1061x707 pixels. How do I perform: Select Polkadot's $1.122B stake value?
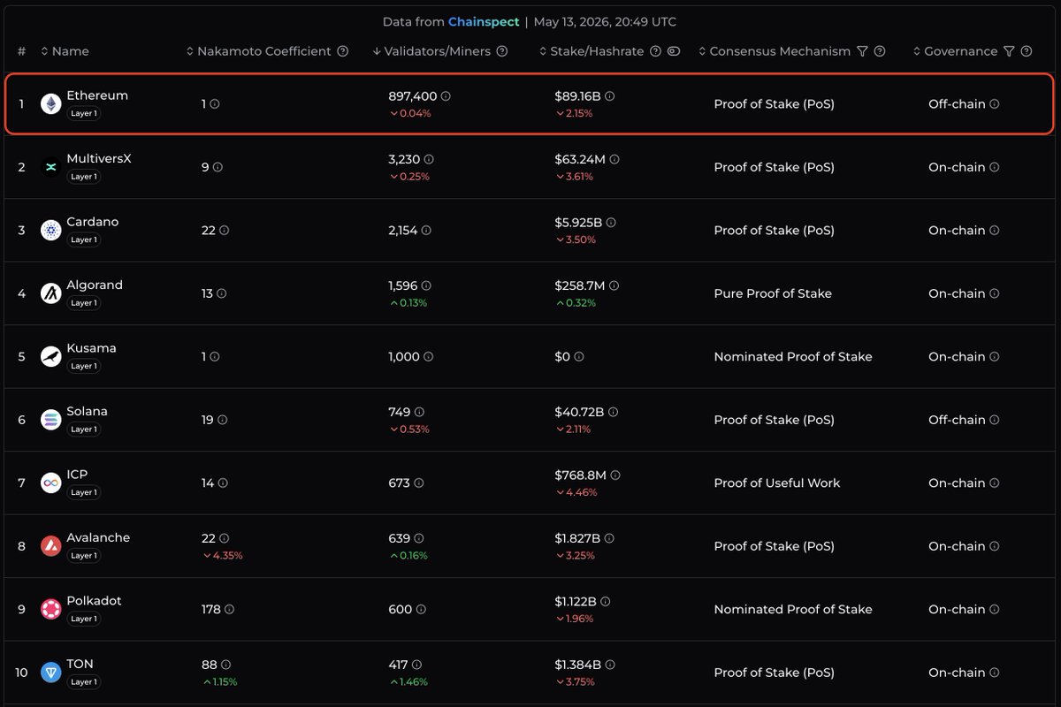tap(576, 601)
